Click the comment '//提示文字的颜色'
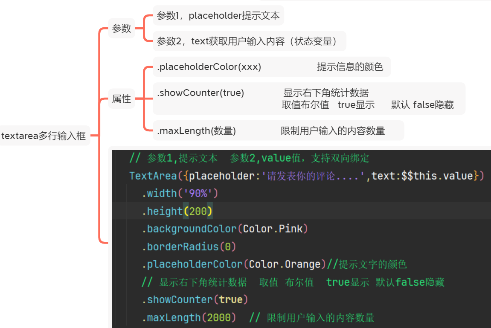491x328 pixels. pos(367,264)
